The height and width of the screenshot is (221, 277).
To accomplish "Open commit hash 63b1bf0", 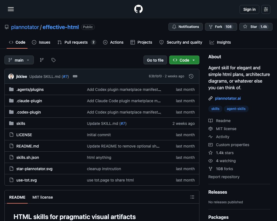I will pos(155,76).
